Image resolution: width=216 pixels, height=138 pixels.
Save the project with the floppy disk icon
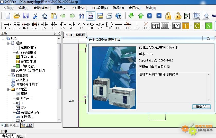(26, 16)
